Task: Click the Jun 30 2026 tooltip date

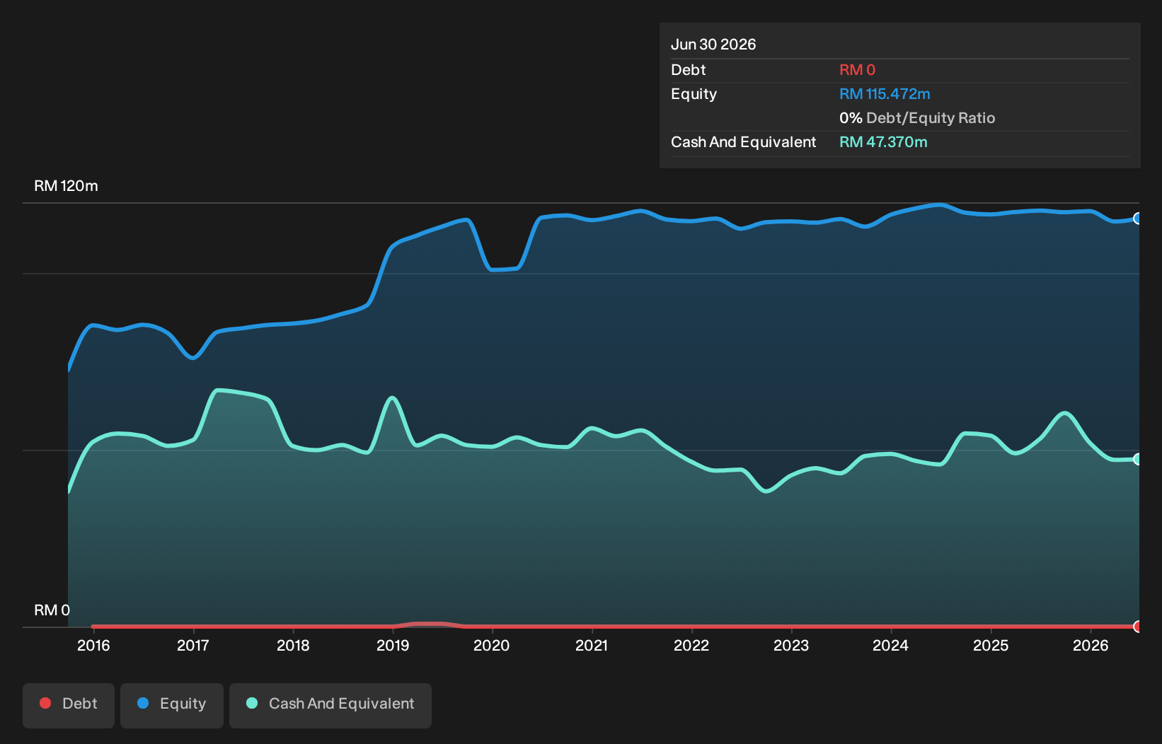Action: click(x=713, y=45)
